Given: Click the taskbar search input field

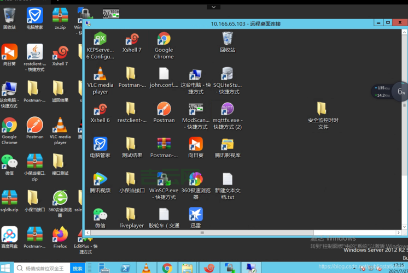Looking at the screenshot, I should pos(46,269).
